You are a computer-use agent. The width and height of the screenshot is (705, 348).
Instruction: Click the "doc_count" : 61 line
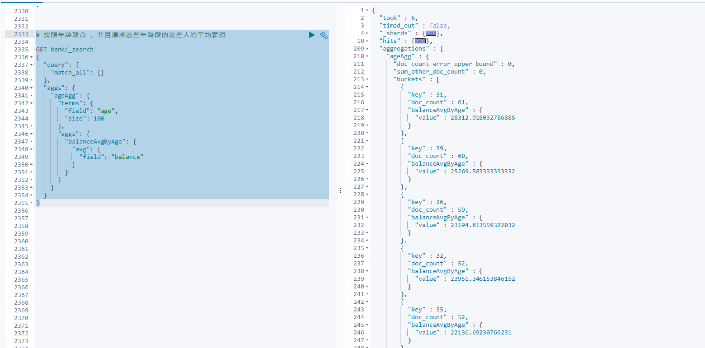tap(438, 102)
